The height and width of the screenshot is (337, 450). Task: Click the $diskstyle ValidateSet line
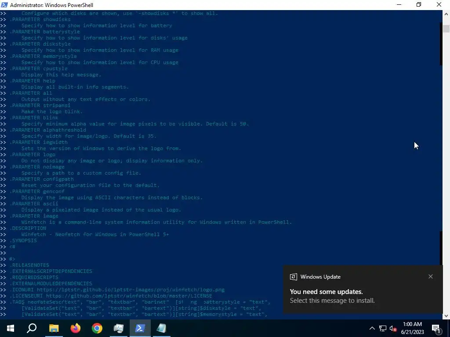click(142, 308)
